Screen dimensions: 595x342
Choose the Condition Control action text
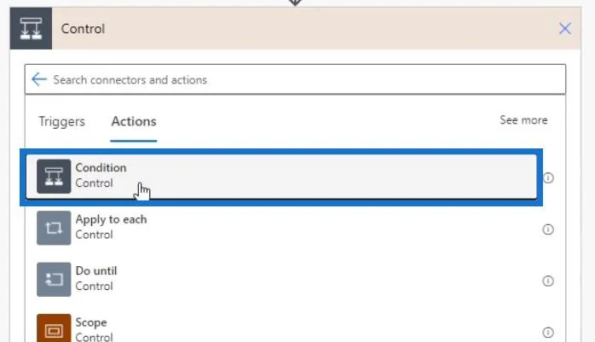[101, 176]
